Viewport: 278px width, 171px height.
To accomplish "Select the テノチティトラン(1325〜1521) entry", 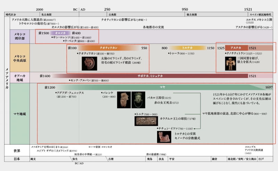I will pos(243,53).
